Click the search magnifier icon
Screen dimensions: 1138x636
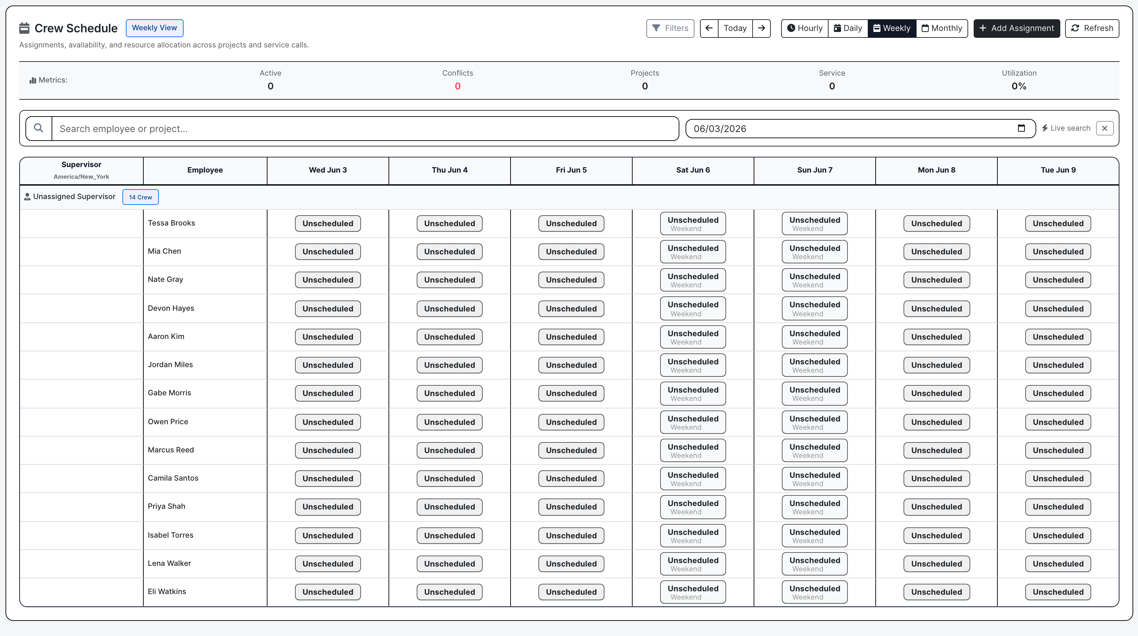click(x=39, y=128)
